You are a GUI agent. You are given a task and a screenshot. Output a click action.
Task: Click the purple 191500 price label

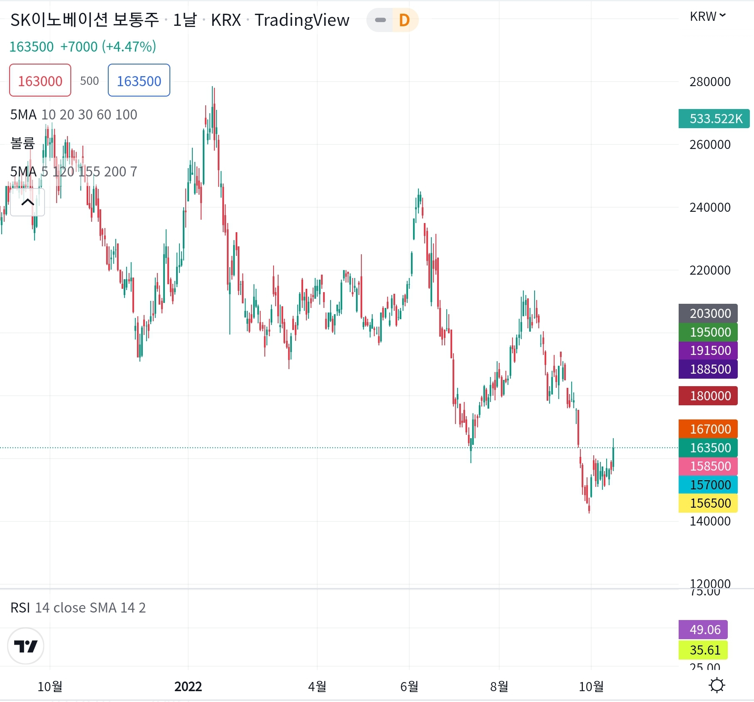[708, 350]
